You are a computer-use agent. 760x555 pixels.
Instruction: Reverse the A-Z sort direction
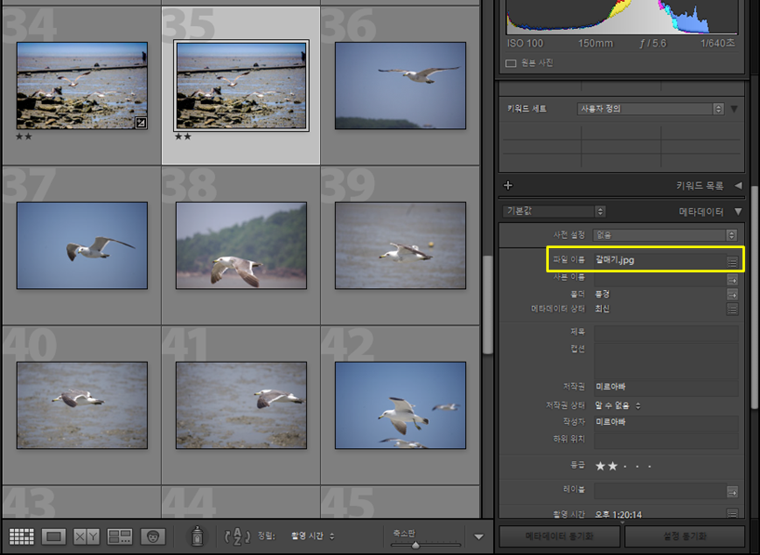[237, 535]
